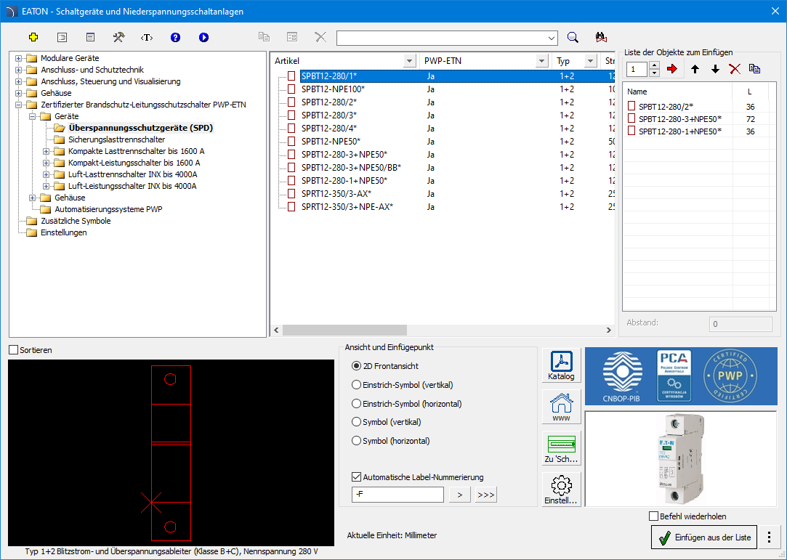
Task: Click the red arrow add-to-list icon
Action: pyautogui.click(x=671, y=69)
